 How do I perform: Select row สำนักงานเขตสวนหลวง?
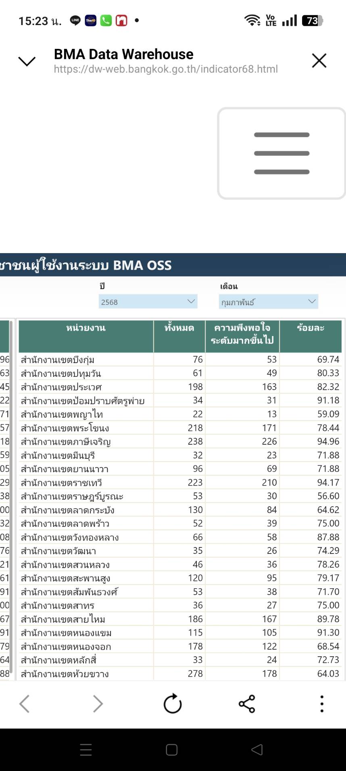click(180, 564)
